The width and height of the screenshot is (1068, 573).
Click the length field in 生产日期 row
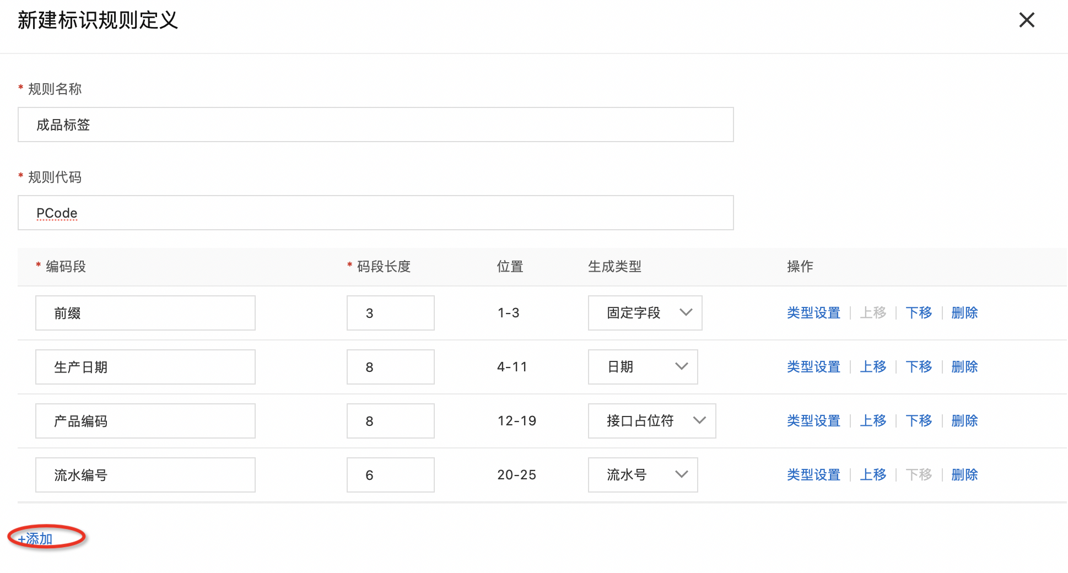(x=391, y=367)
